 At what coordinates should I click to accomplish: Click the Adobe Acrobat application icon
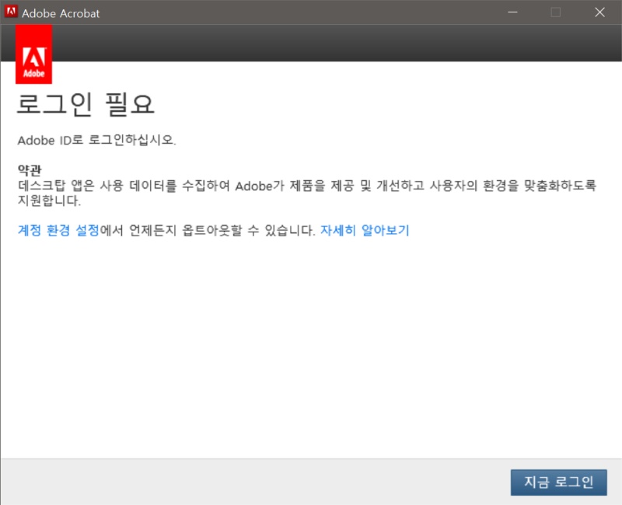[x=11, y=12]
